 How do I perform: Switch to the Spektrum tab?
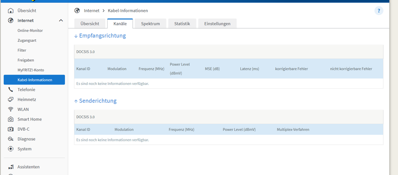click(x=151, y=23)
